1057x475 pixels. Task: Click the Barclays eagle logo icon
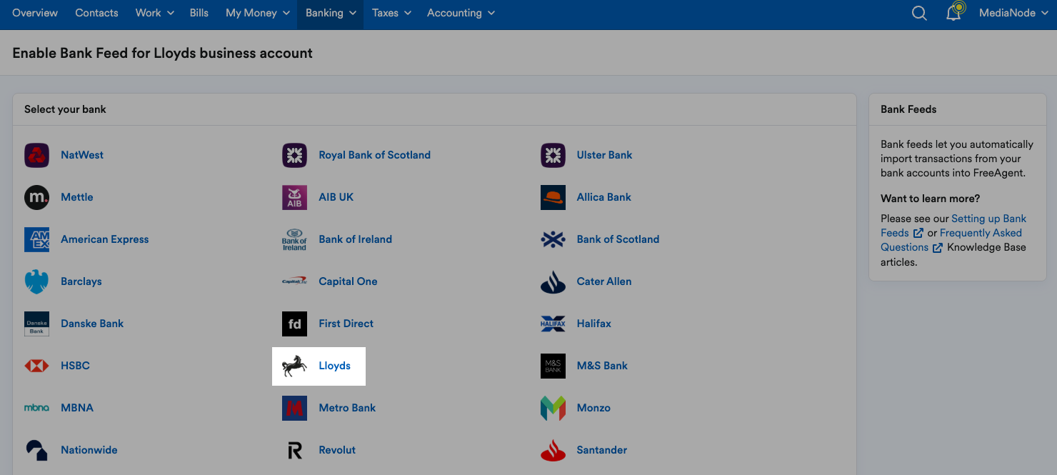click(36, 281)
